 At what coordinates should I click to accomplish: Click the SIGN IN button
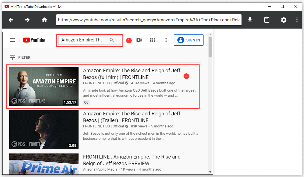tap(189, 40)
